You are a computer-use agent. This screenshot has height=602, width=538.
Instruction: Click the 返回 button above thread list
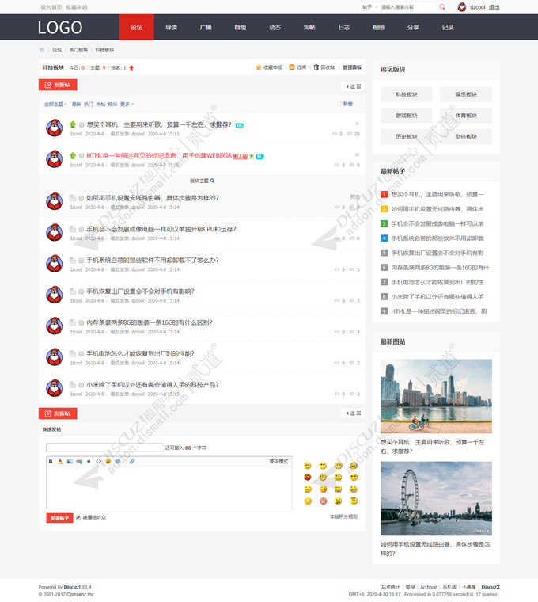353,86
